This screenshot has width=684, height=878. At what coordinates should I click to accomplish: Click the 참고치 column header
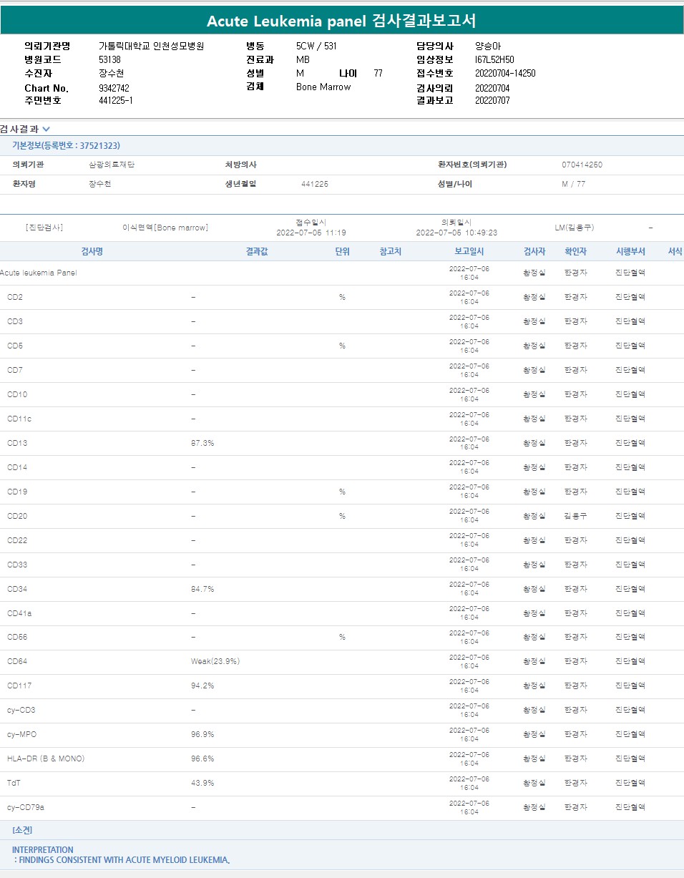point(390,251)
